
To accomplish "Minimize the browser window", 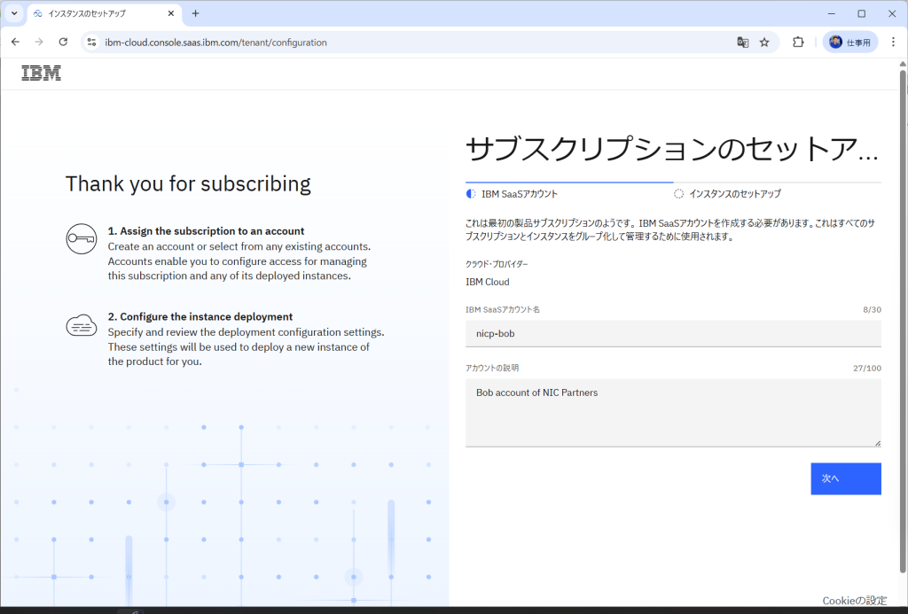I will 832,13.
